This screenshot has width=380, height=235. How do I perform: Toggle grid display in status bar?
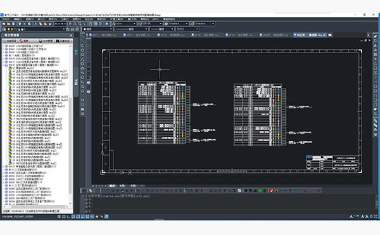(x=64, y=217)
